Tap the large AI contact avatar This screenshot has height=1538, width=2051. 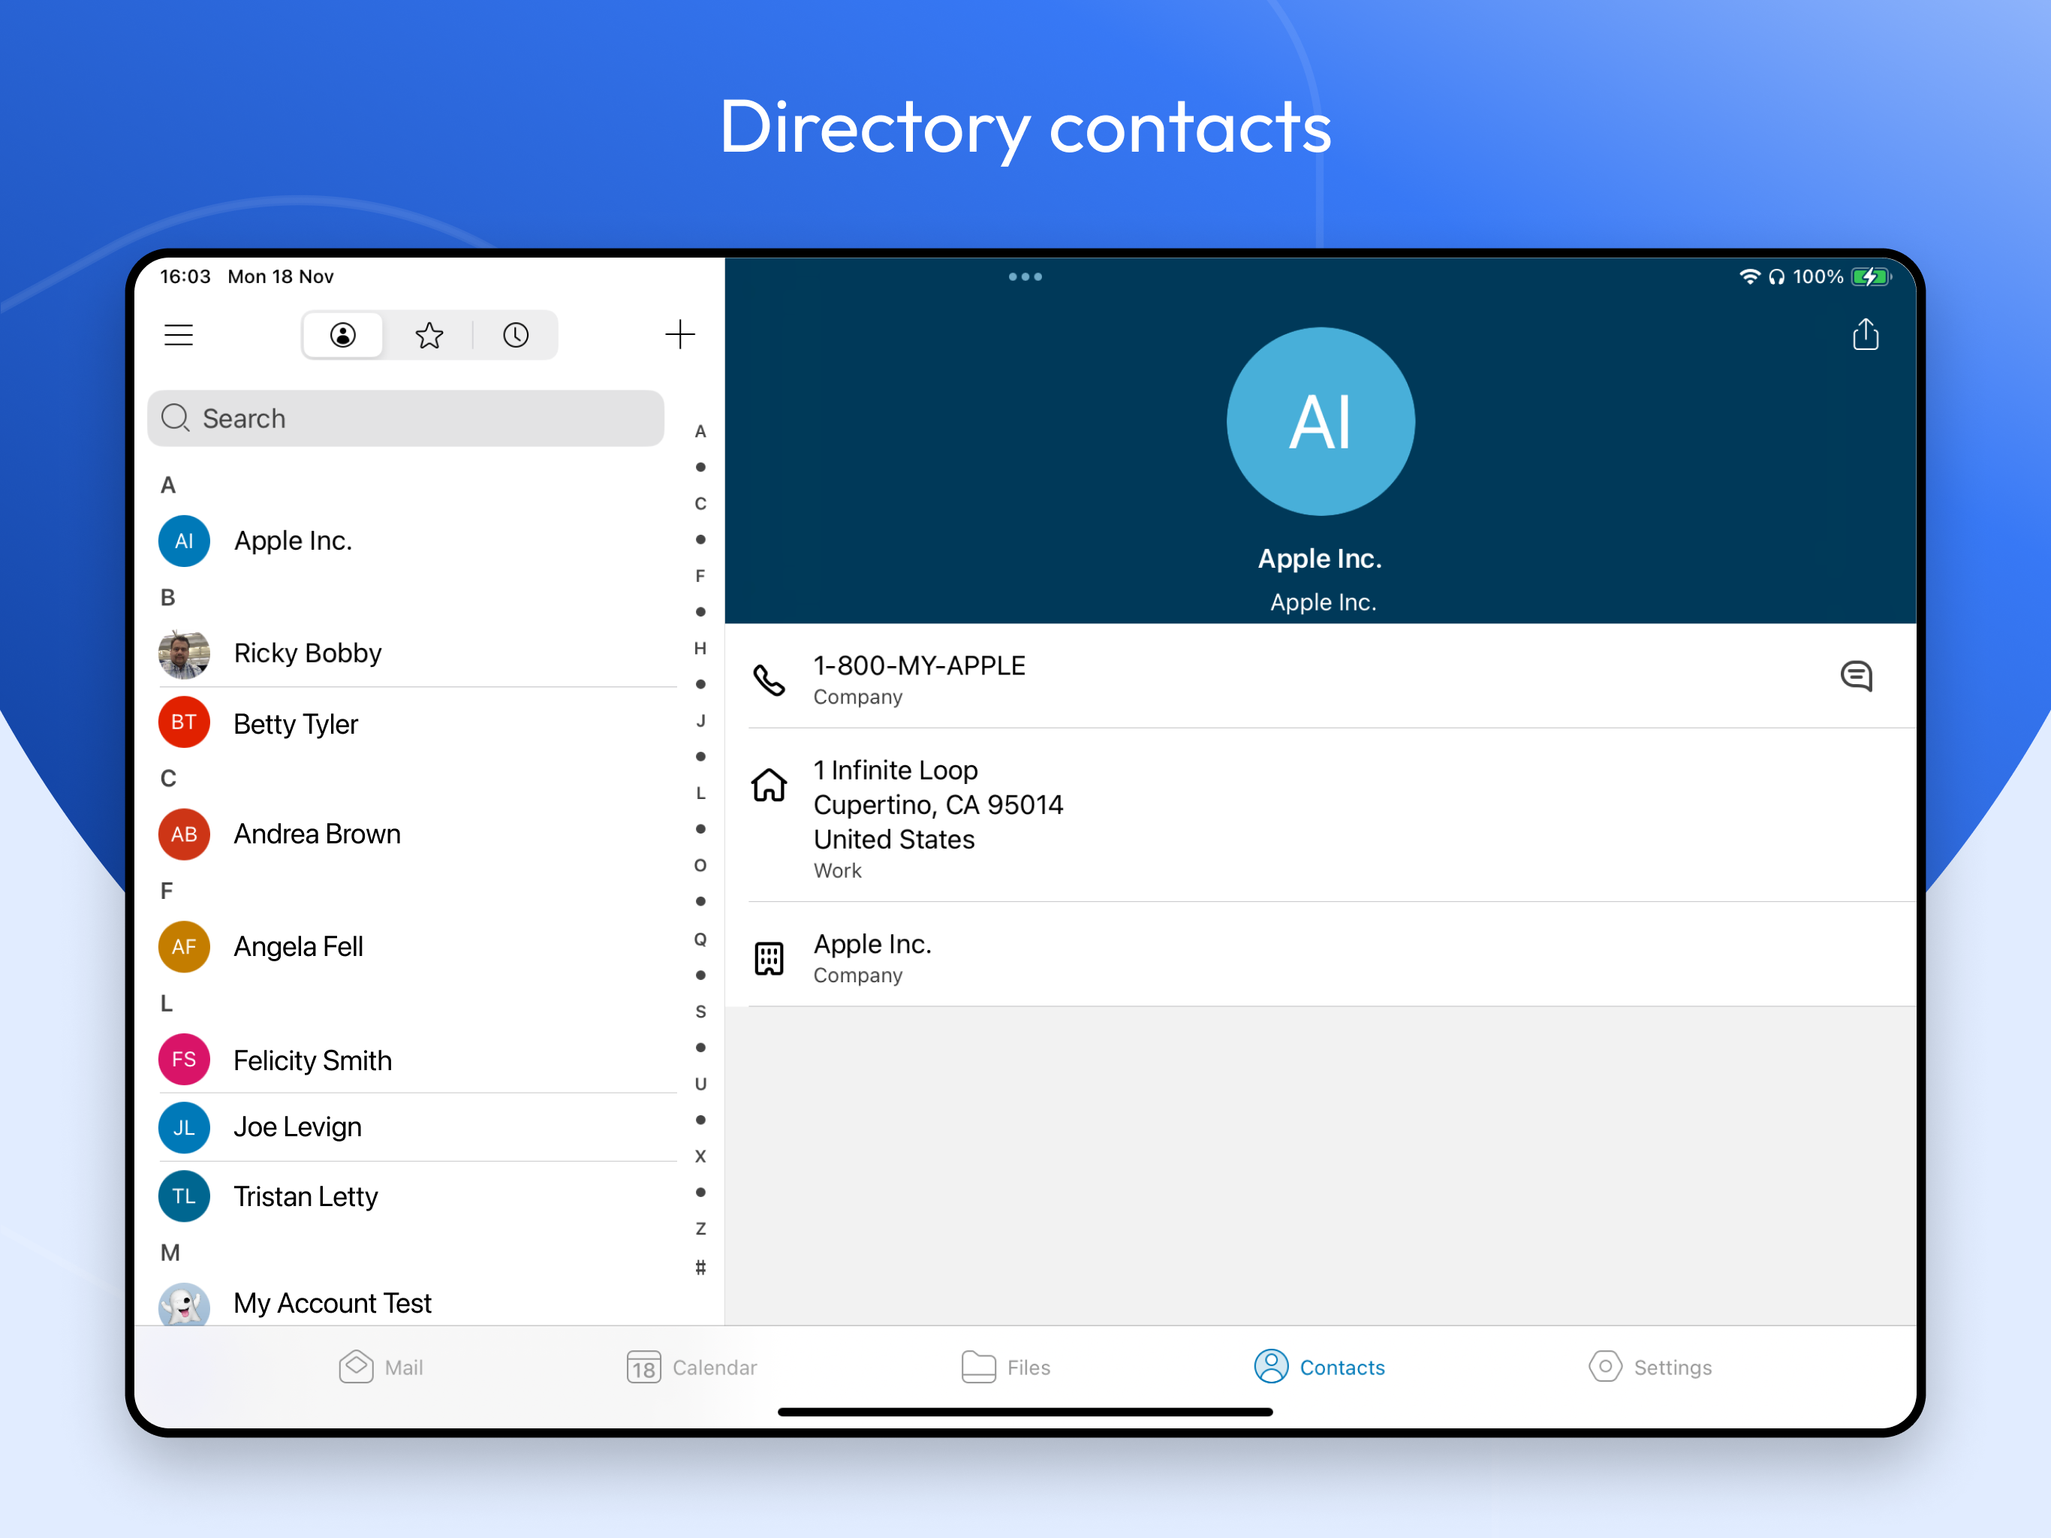pos(1320,422)
